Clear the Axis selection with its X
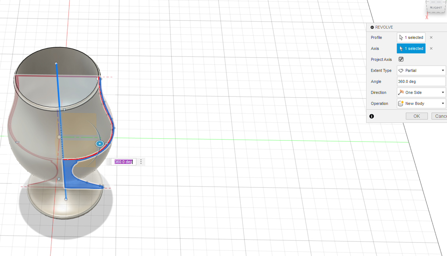Screen dimensions: 447x256 click(431, 48)
